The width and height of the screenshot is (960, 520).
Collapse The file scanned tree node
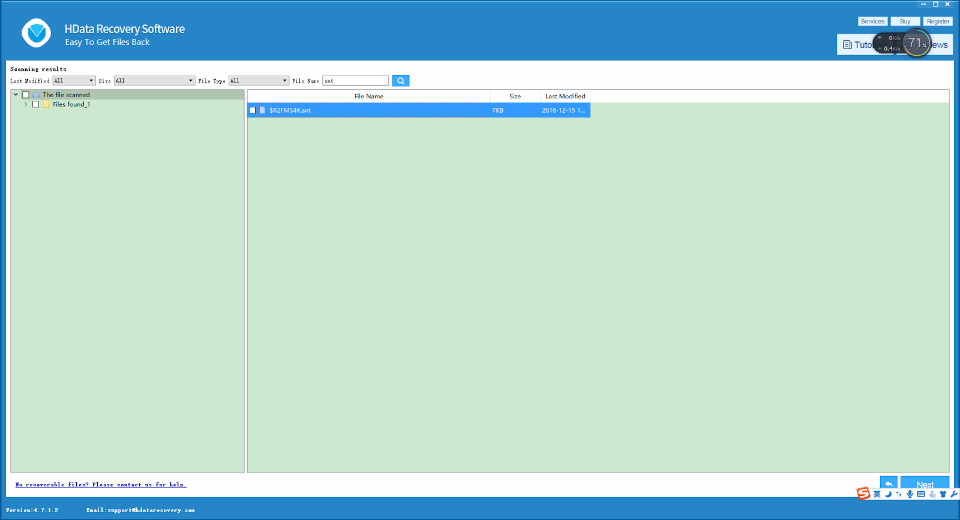pyautogui.click(x=16, y=95)
